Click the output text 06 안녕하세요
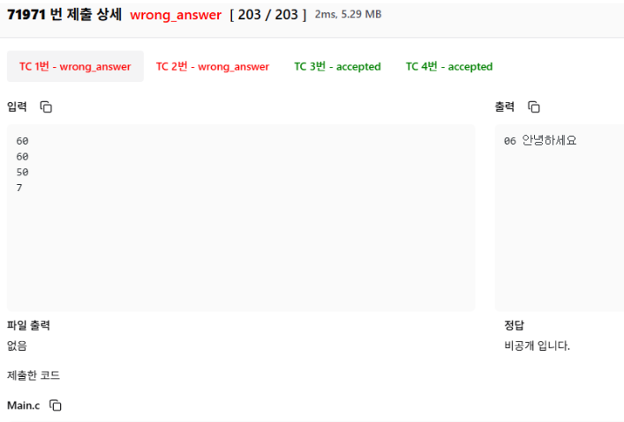The image size is (624, 422). click(540, 141)
